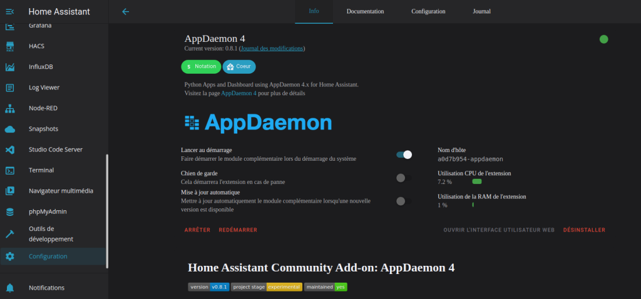Click the project stage experimental badge

pyautogui.click(x=267, y=287)
